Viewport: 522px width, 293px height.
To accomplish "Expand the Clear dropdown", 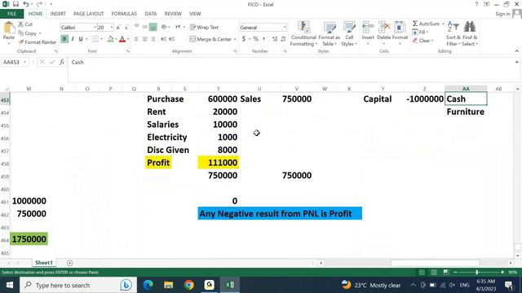I will (x=432, y=41).
